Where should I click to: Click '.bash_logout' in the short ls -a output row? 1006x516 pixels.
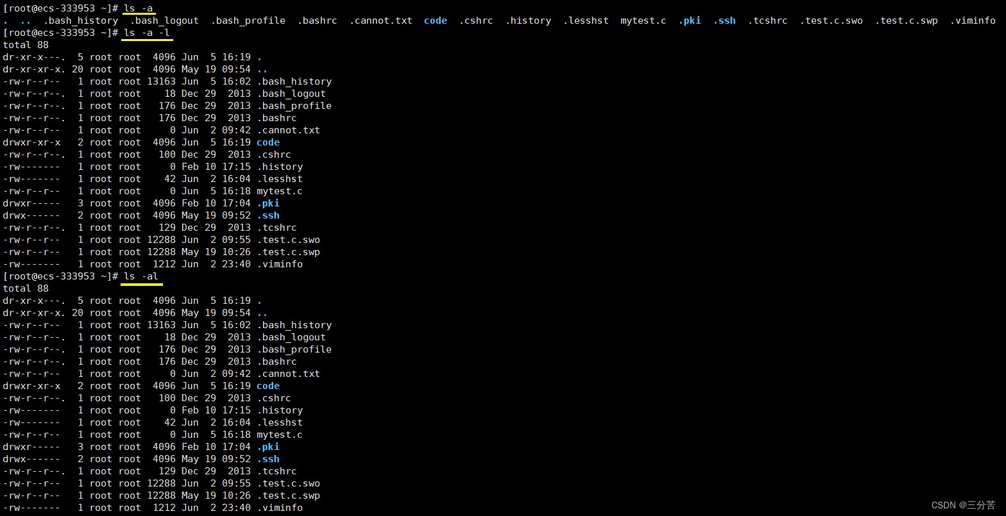point(164,21)
